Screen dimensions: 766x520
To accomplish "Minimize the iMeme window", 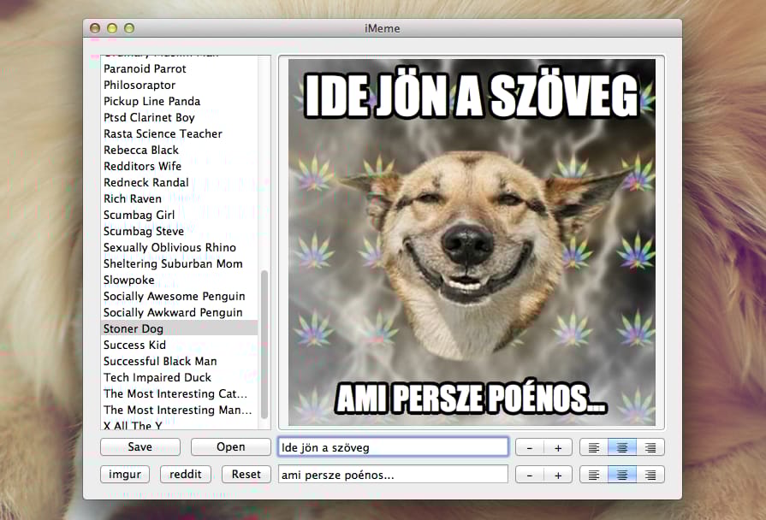I will click(x=112, y=28).
